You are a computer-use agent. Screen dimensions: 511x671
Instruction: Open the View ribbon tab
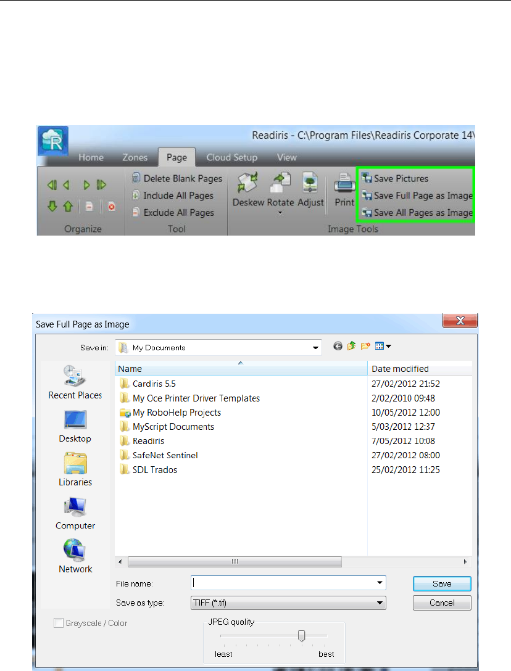coord(286,157)
